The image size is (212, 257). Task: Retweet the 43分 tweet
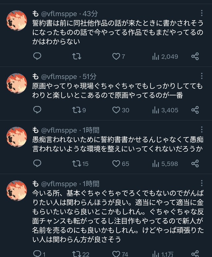click(x=77, y=57)
